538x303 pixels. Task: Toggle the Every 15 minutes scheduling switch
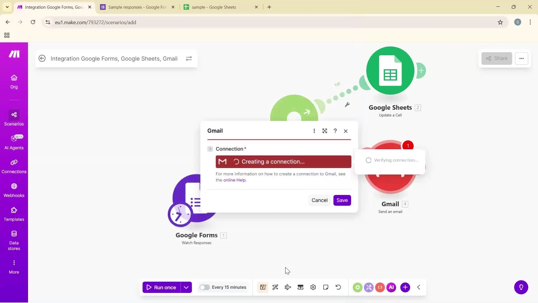[205, 287]
